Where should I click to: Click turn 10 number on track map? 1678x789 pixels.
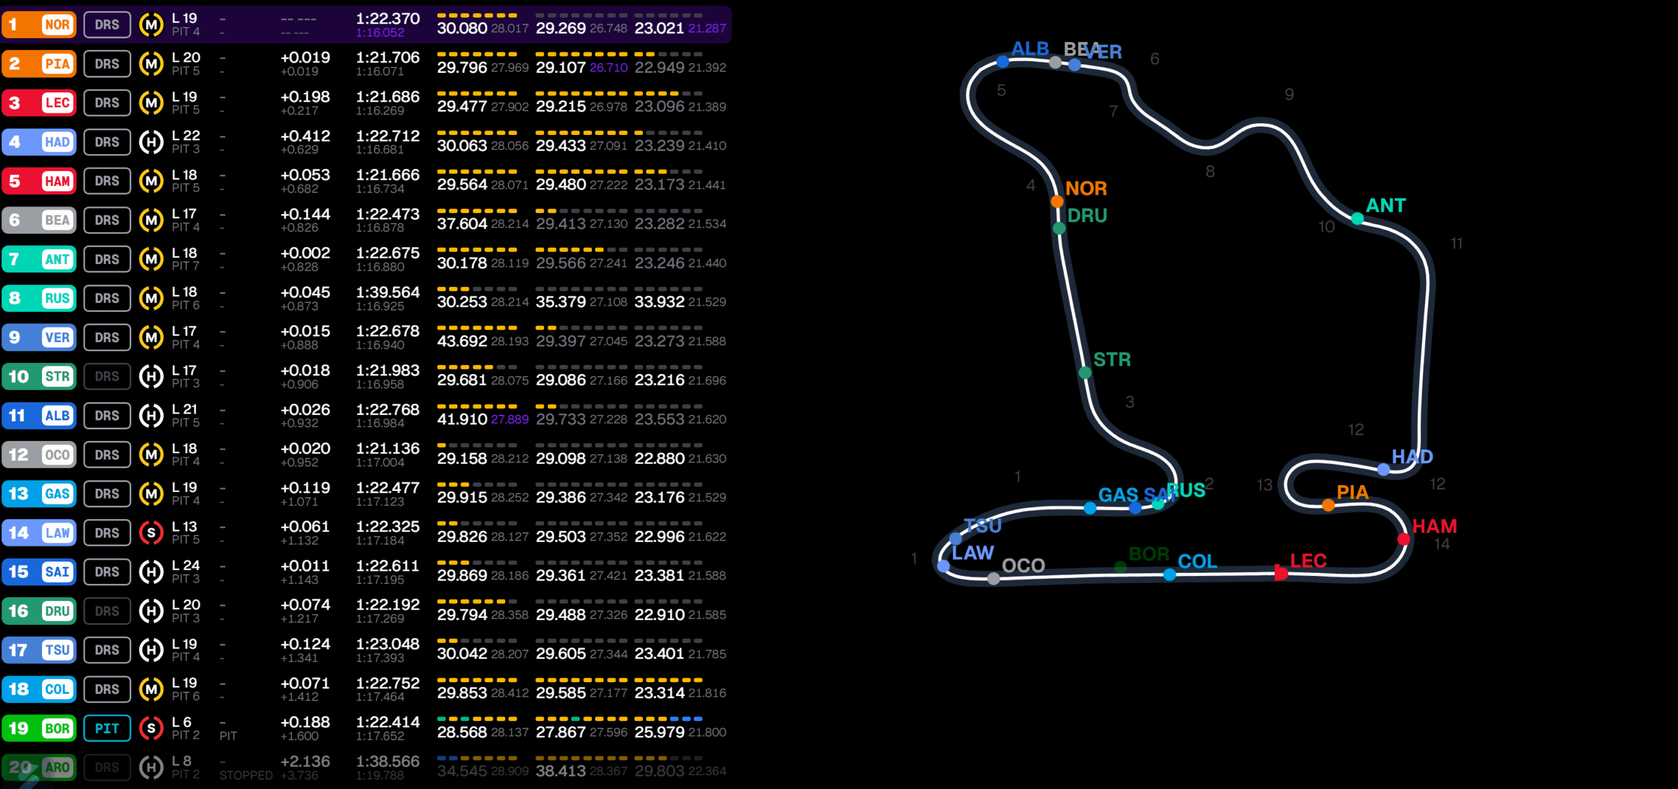(x=1326, y=227)
